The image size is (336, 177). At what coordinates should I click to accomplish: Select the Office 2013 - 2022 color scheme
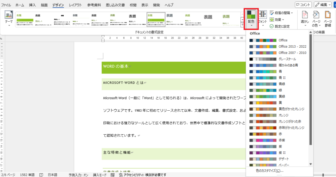pos(278,46)
